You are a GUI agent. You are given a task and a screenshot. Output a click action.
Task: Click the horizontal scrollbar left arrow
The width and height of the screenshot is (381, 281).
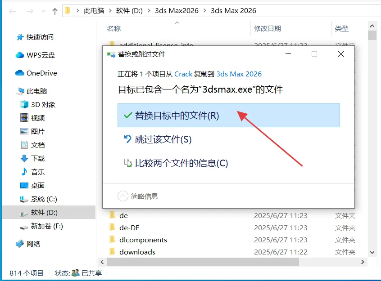coord(102,262)
